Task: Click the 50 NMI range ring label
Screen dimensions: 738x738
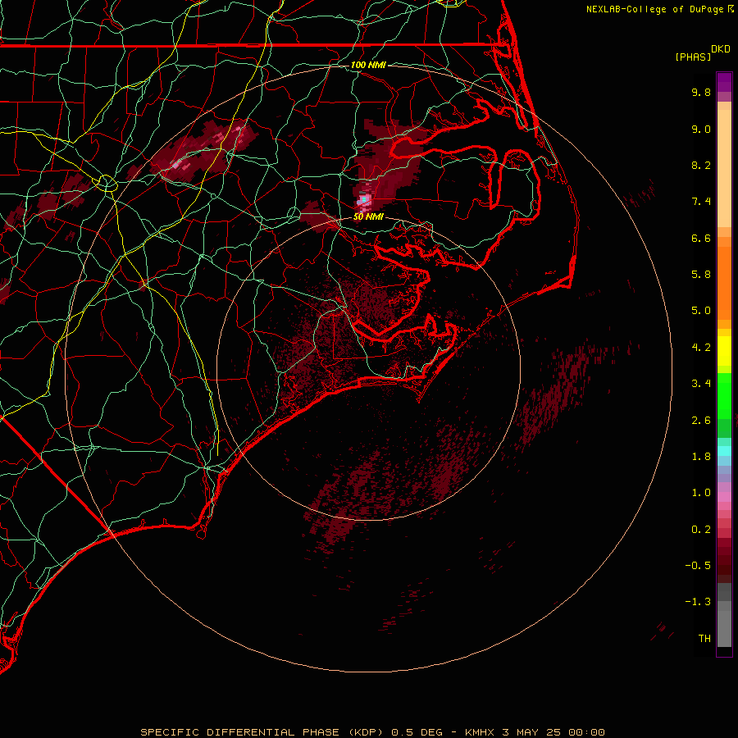Action: (x=368, y=216)
